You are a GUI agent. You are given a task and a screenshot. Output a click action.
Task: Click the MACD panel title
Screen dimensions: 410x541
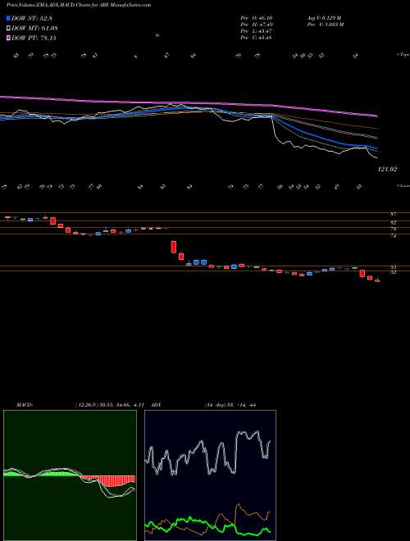pos(25,404)
